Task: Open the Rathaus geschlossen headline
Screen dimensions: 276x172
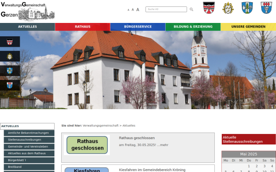Action: click(137, 138)
